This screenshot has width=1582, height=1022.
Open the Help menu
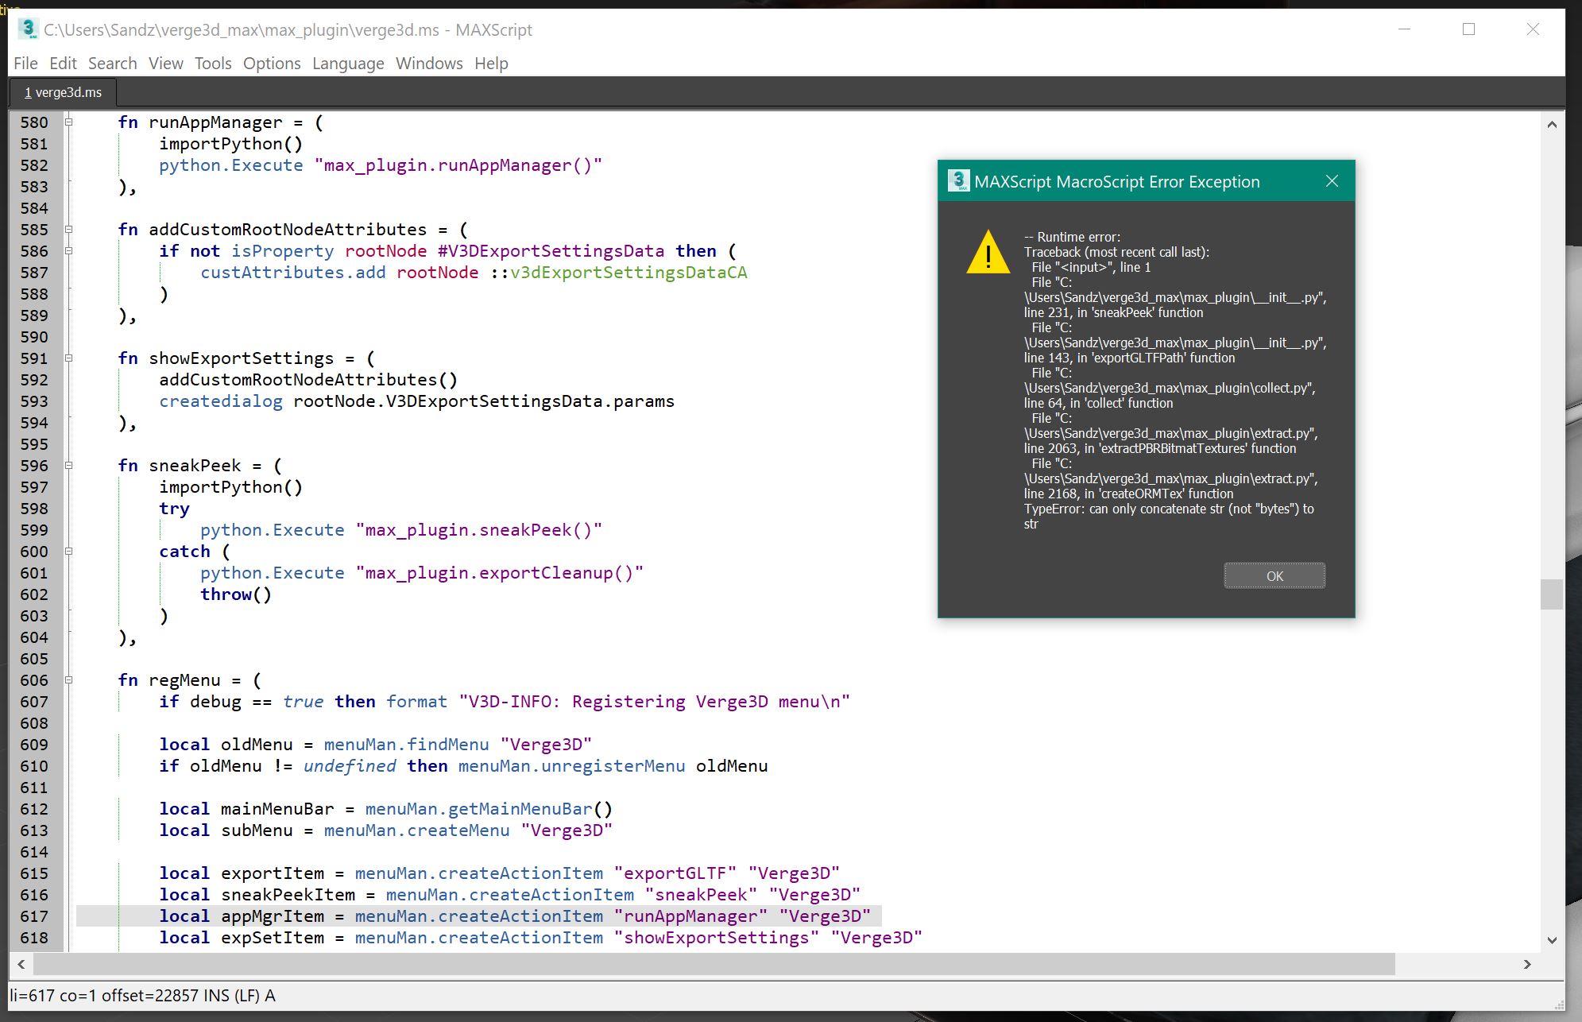pos(491,64)
